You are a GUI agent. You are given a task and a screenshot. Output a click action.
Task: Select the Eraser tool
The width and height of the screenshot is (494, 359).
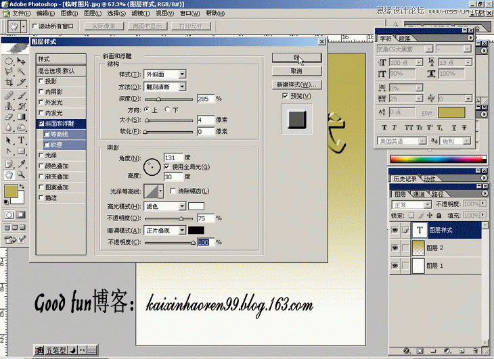click(x=9, y=117)
